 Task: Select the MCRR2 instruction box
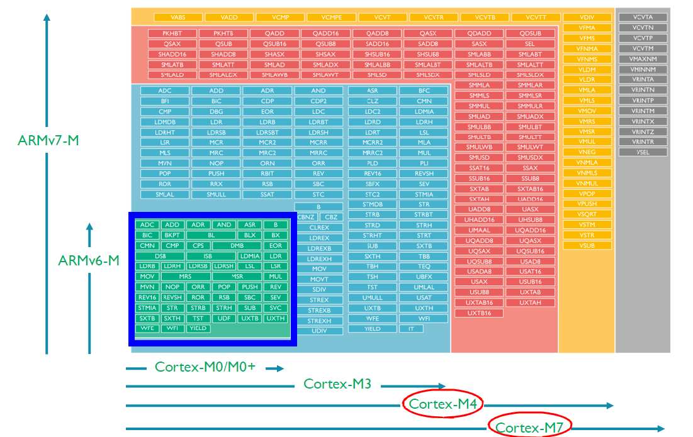(372, 143)
